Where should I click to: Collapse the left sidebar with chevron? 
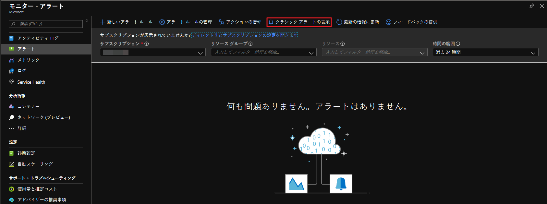pyautogui.click(x=87, y=20)
